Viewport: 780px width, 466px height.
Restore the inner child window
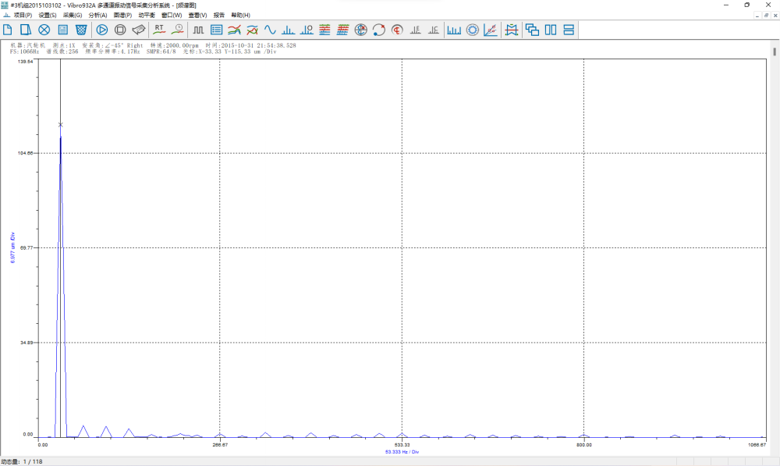pyautogui.click(x=766, y=16)
